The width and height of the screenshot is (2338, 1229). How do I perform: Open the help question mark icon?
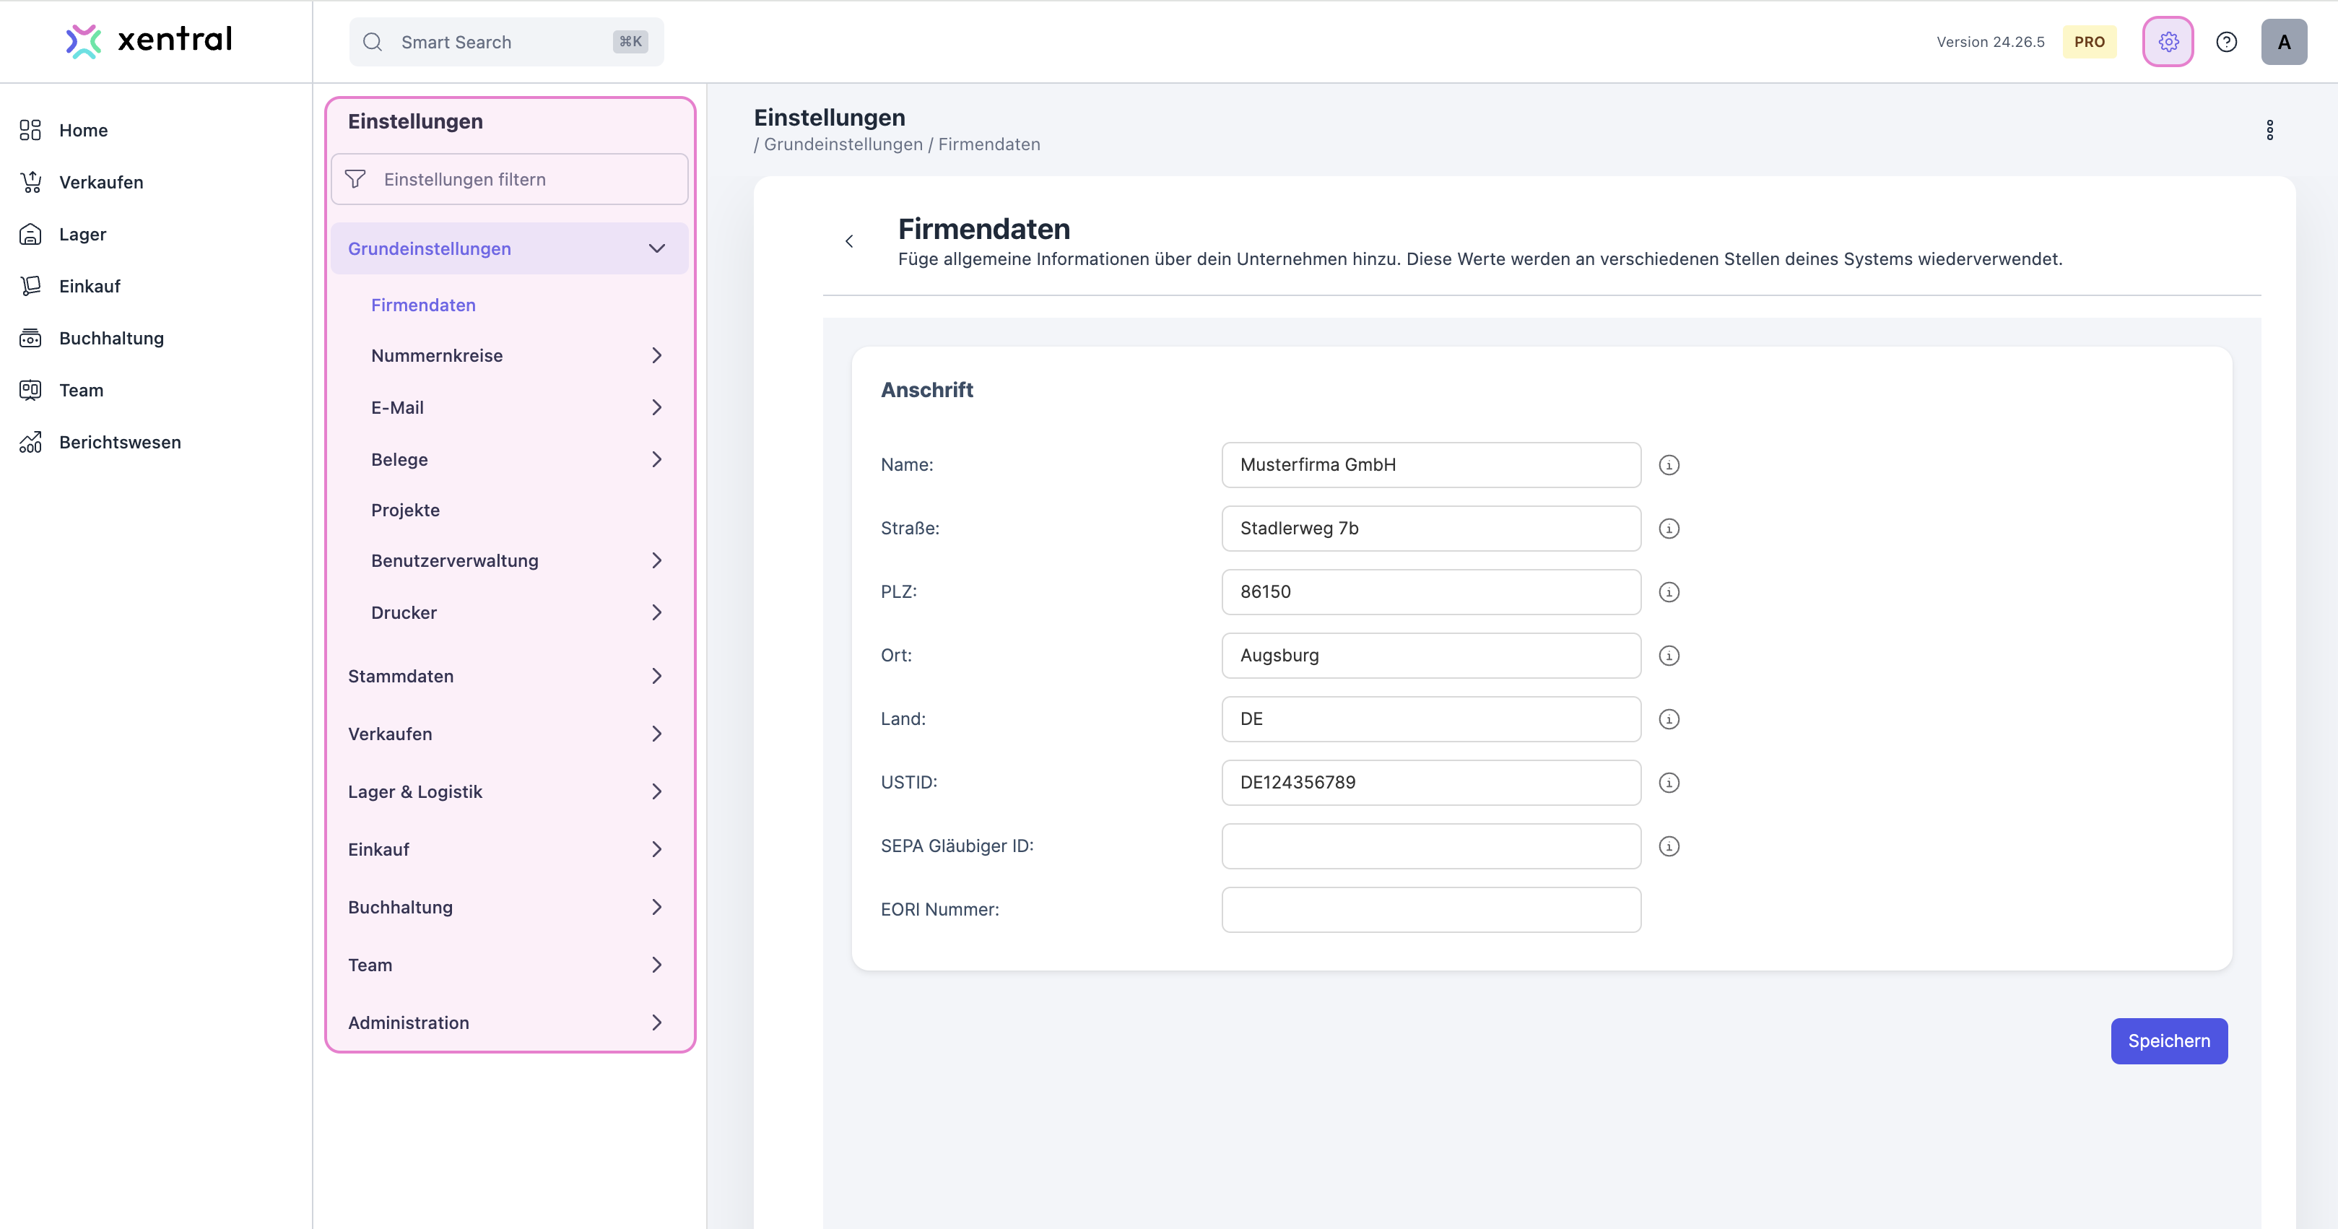(x=2226, y=41)
